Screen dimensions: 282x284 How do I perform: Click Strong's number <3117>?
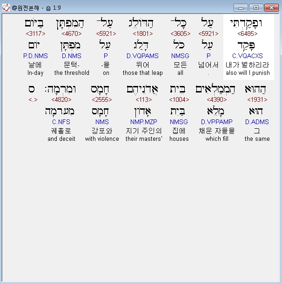[x=35, y=33]
